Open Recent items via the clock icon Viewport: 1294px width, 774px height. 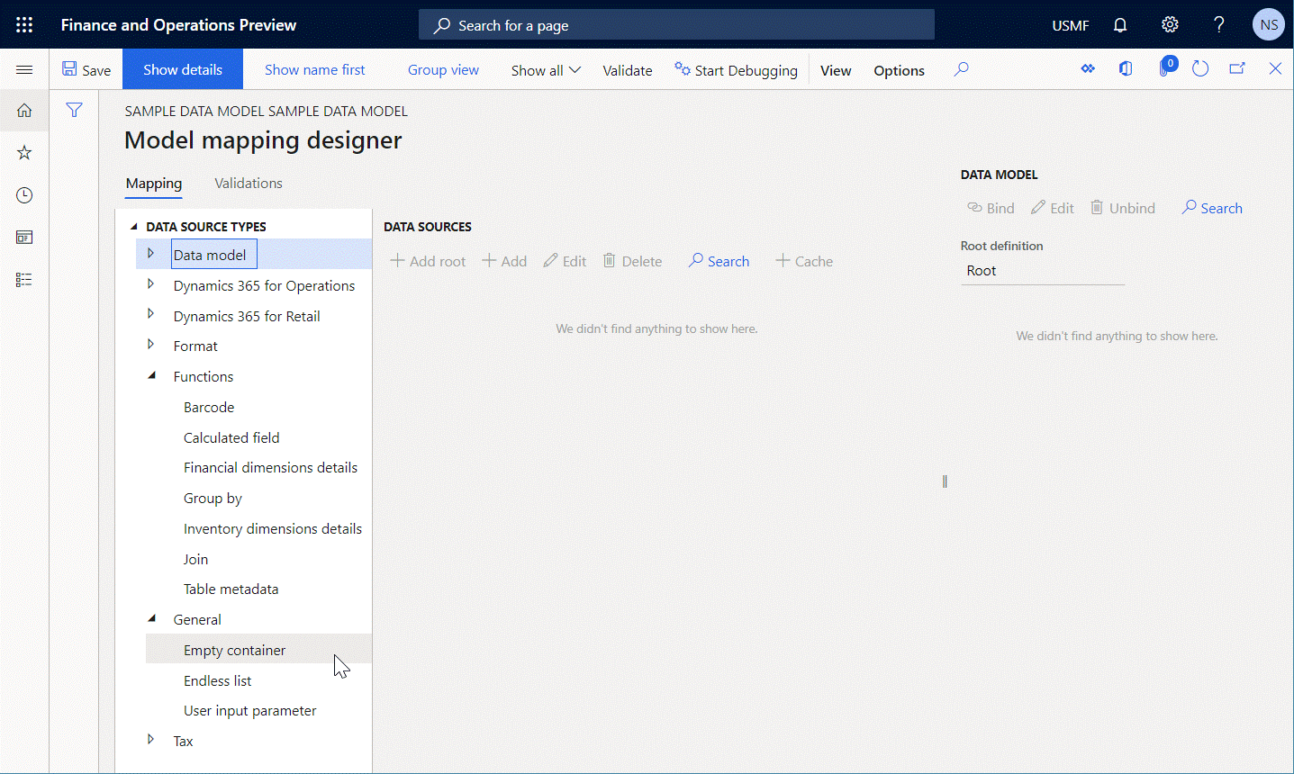pyautogui.click(x=23, y=194)
